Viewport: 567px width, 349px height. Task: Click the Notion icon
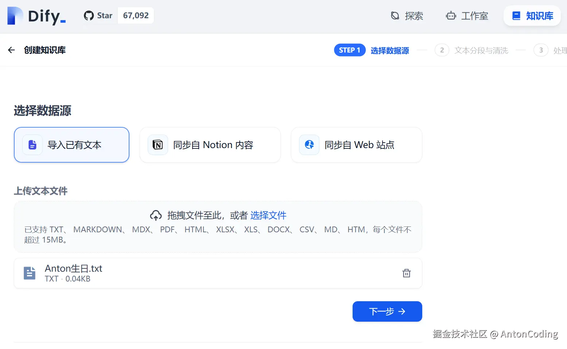point(158,145)
